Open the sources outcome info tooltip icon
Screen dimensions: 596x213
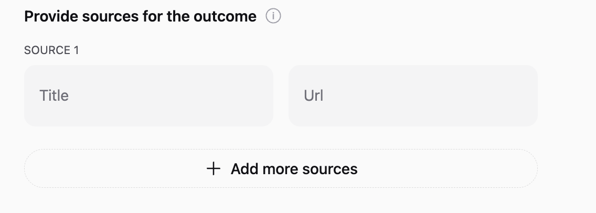tap(273, 17)
